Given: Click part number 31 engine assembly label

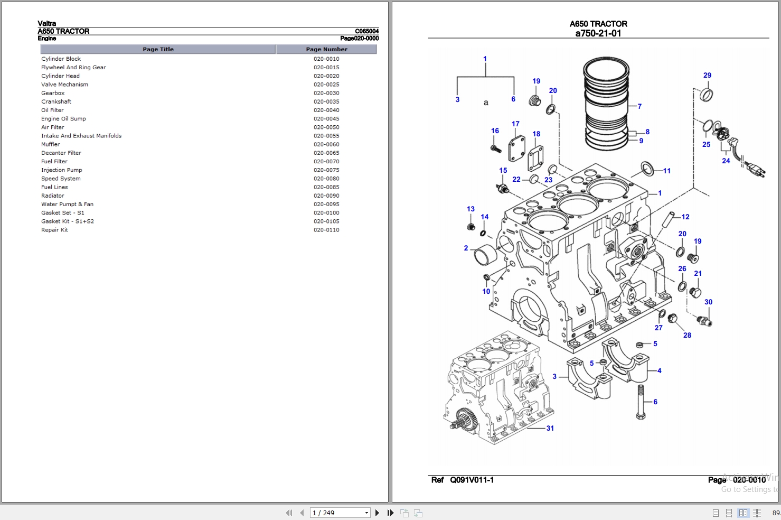Looking at the screenshot, I should (550, 428).
